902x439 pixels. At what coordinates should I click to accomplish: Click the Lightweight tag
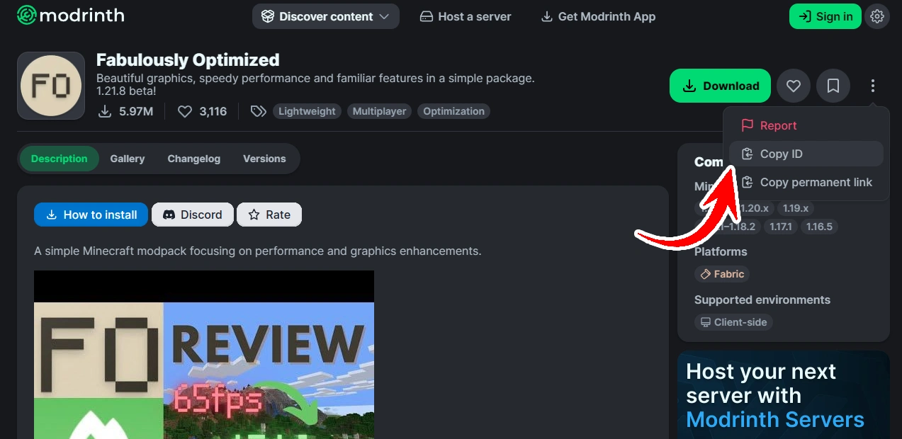click(307, 111)
